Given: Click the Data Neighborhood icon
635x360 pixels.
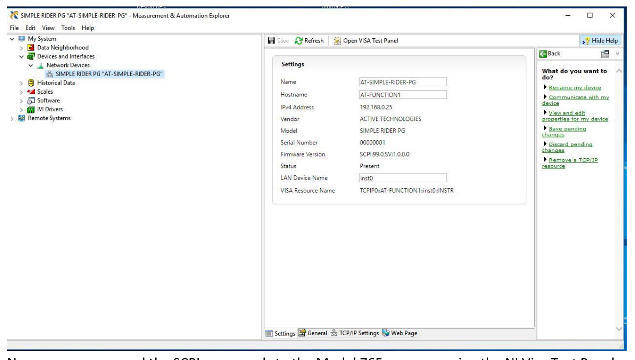Looking at the screenshot, I should [x=31, y=48].
